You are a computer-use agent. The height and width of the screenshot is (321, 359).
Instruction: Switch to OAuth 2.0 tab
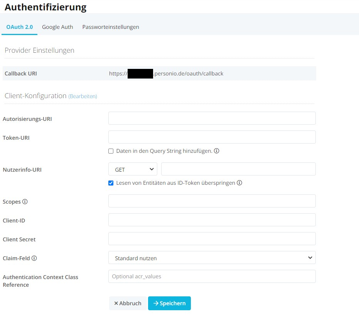point(19,27)
